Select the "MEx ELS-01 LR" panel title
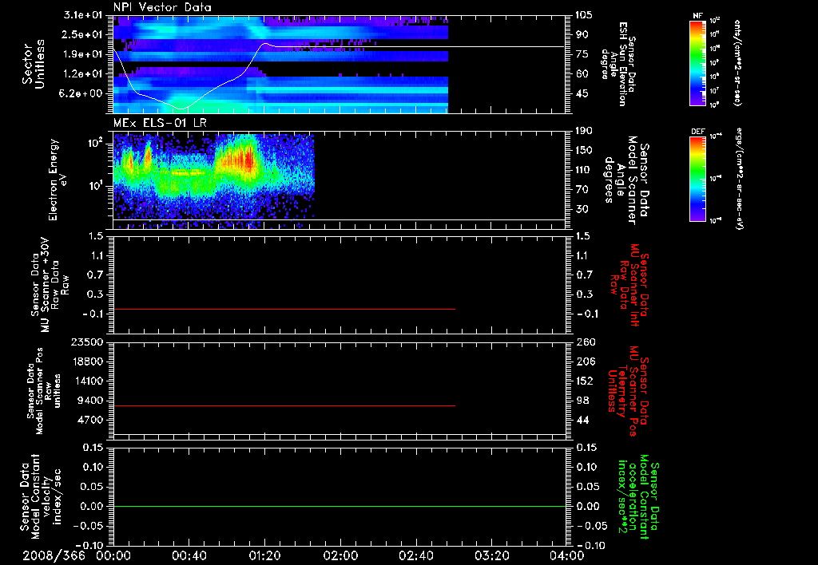This screenshot has height=565, width=818. pos(160,124)
